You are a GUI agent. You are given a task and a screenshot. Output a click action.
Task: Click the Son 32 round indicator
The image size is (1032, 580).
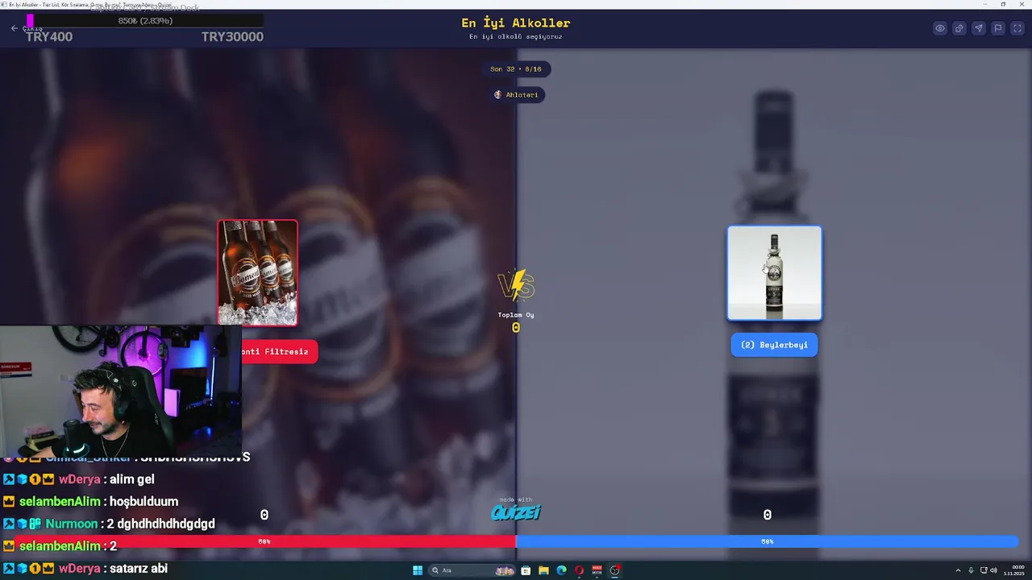tap(516, 69)
